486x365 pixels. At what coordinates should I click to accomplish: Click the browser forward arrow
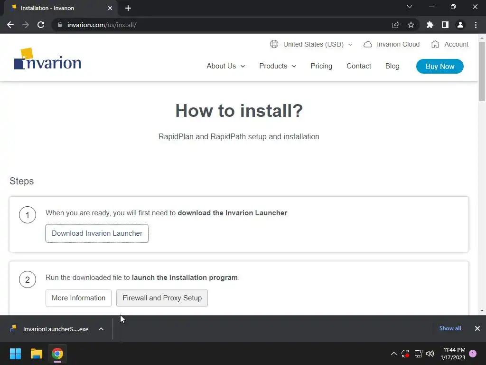pos(26,25)
